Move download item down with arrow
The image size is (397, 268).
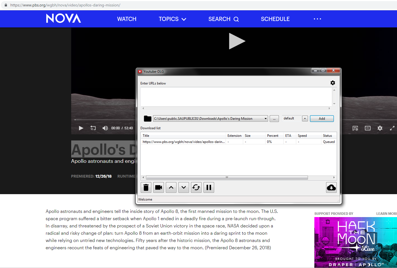pyautogui.click(x=184, y=187)
